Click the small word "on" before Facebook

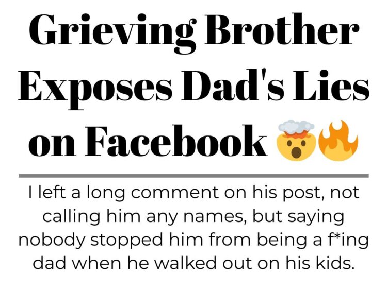pyautogui.click(x=52, y=146)
